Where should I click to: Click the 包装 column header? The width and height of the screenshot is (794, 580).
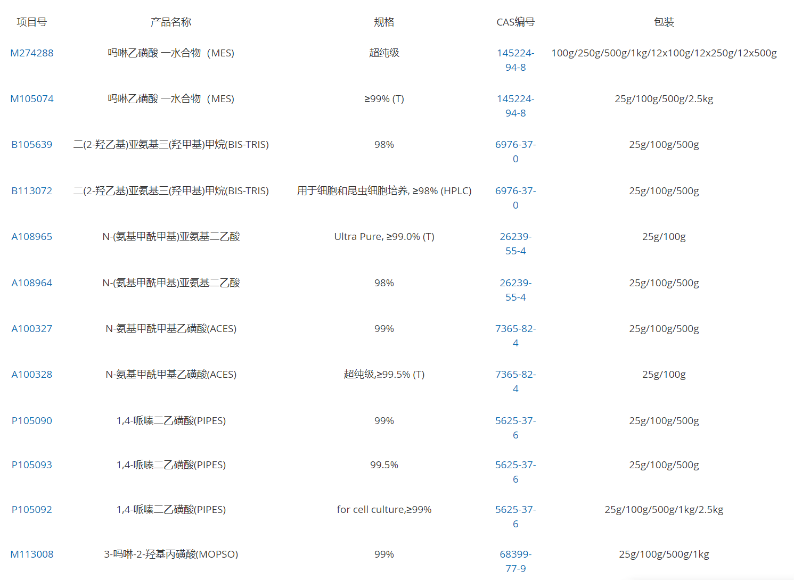point(664,22)
